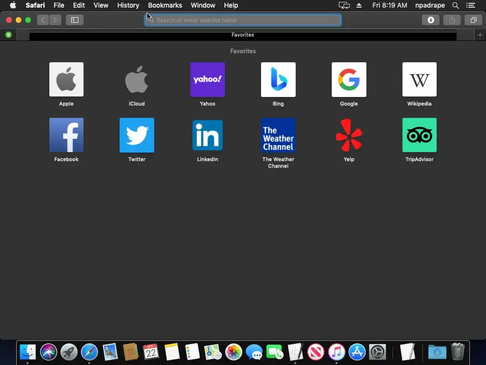
Task: Open Contacts from the Dock
Action: [131, 352]
